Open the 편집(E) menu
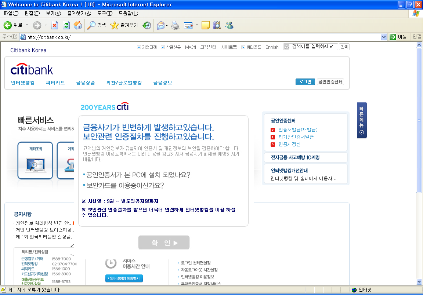This screenshot has width=423, height=295. [32, 13]
